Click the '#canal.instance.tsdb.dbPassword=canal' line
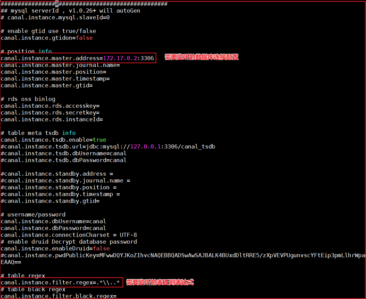 point(64,160)
